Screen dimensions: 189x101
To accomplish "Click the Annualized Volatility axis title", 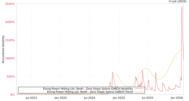I will click(3, 49).
